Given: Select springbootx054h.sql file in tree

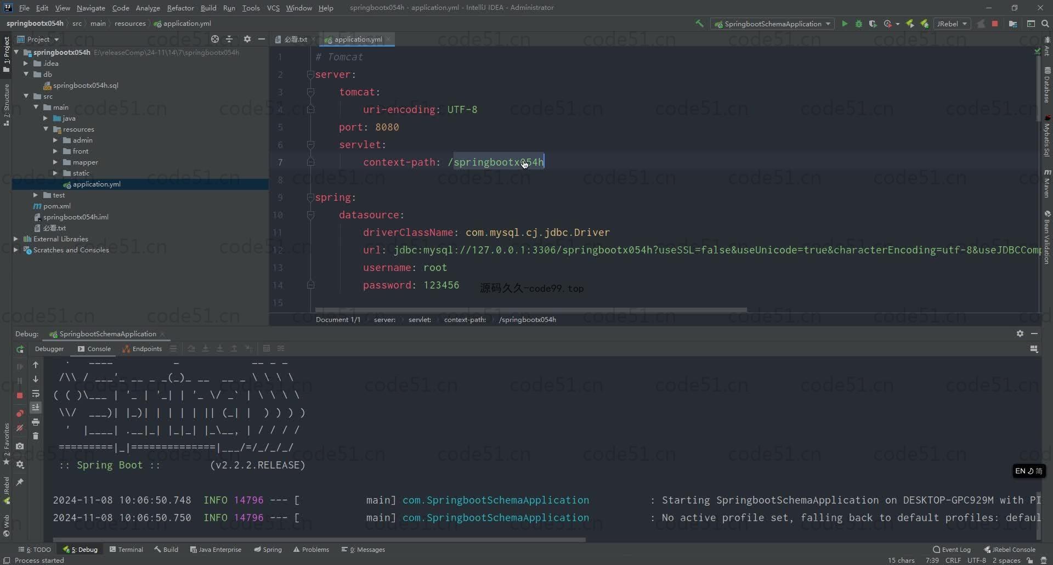Looking at the screenshot, I should 81,85.
